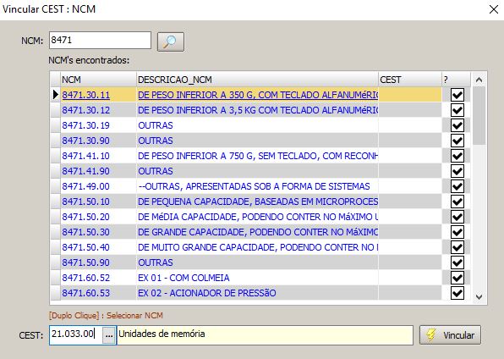
Task: Toggle checkbox for NCM 8471.60.53
Action: pos(457,293)
